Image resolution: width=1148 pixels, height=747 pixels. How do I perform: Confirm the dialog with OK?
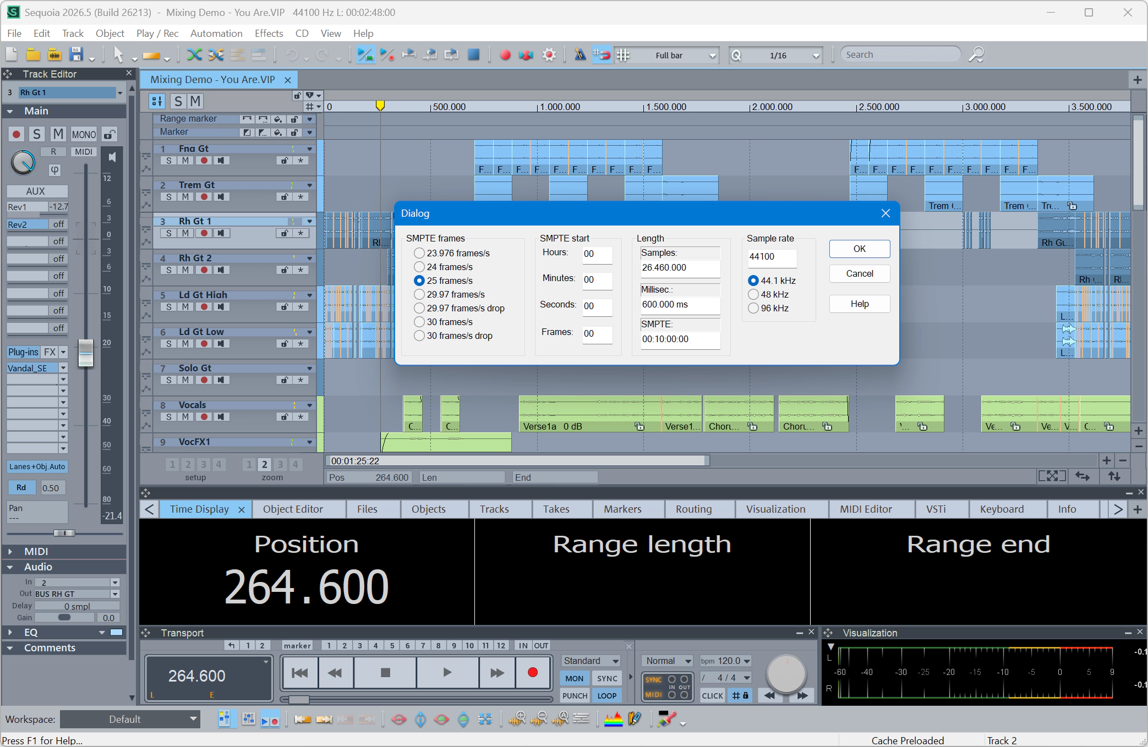pos(859,249)
